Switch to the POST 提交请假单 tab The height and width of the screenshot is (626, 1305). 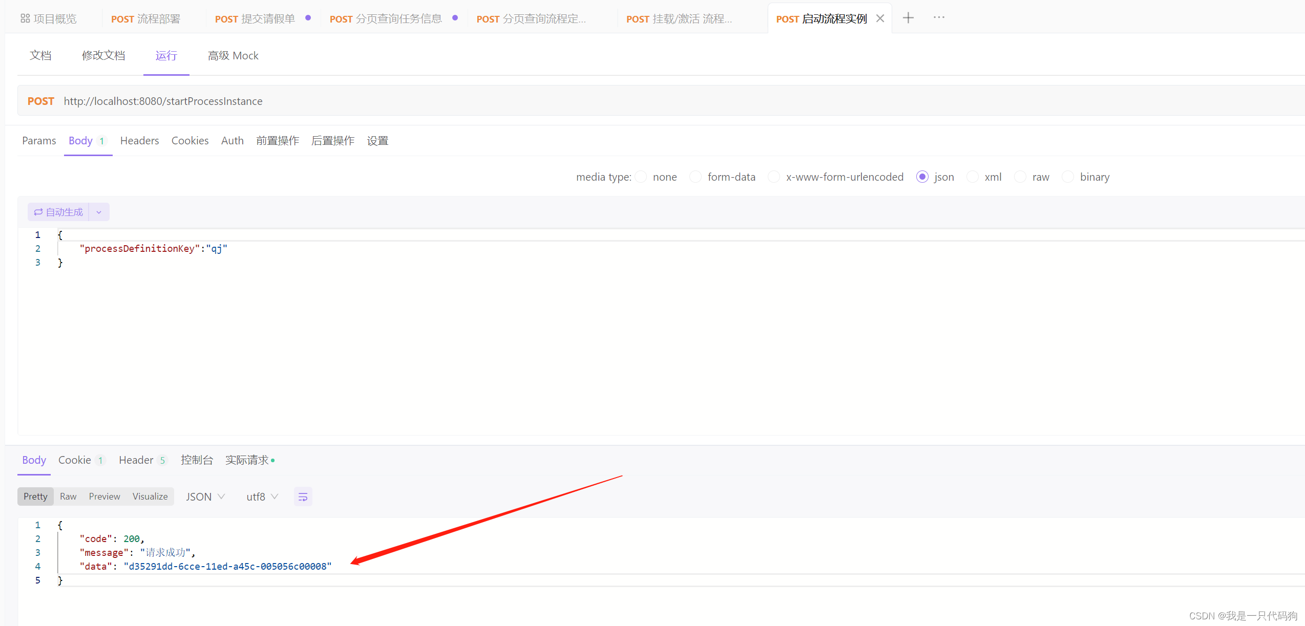255,19
